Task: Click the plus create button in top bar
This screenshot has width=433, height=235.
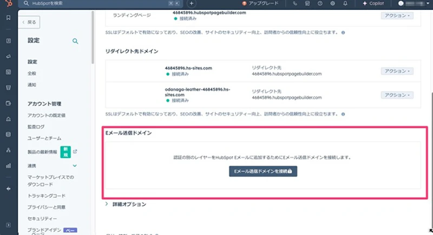Action: point(192,4)
